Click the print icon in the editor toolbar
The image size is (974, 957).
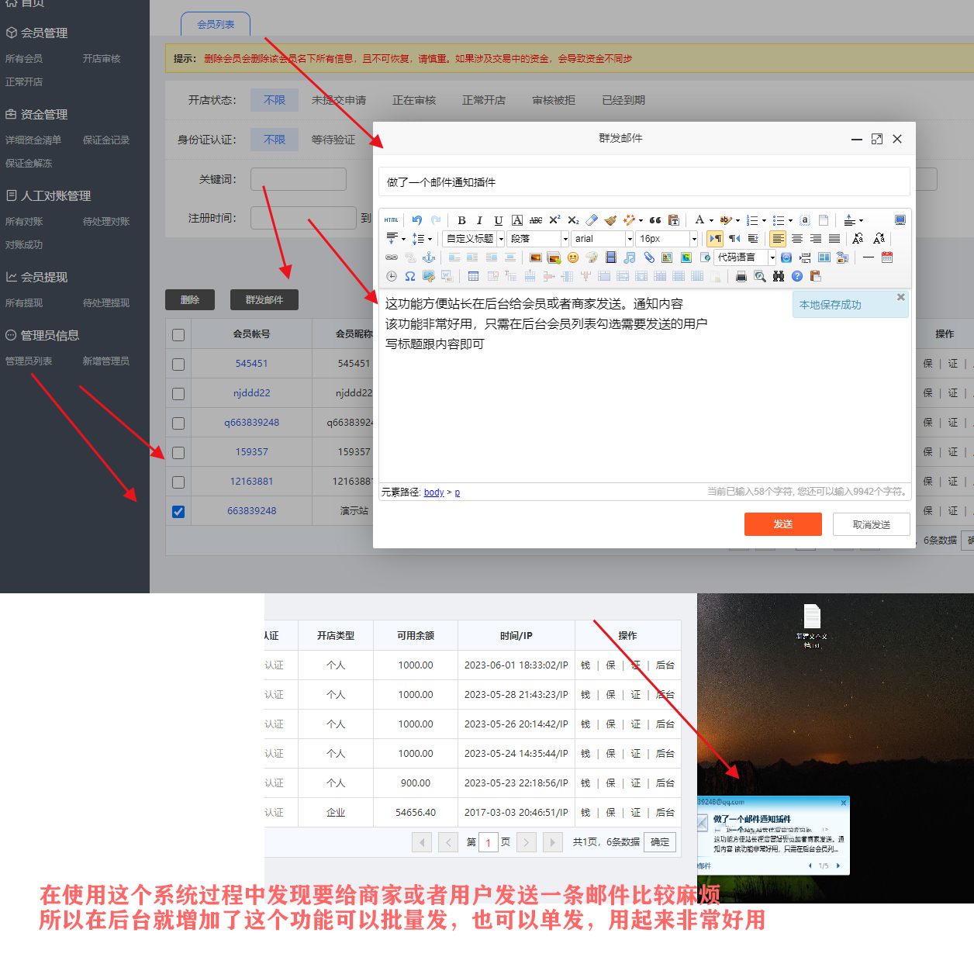(x=741, y=276)
